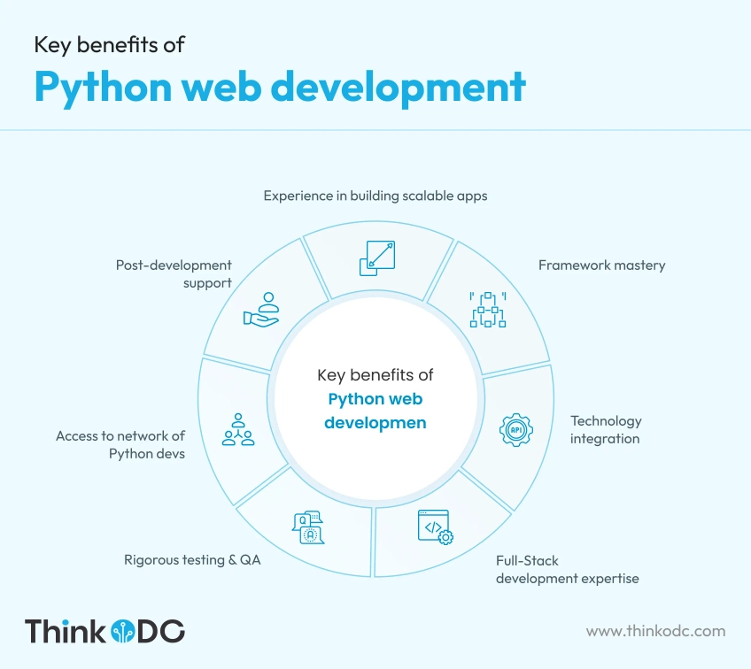This screenshot has height=669, width=751.
Task: Click the 'Access to network of Python devs' label
Action: coord(120,444)
